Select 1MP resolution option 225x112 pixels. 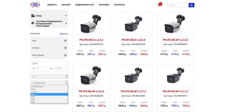[49, 89]
